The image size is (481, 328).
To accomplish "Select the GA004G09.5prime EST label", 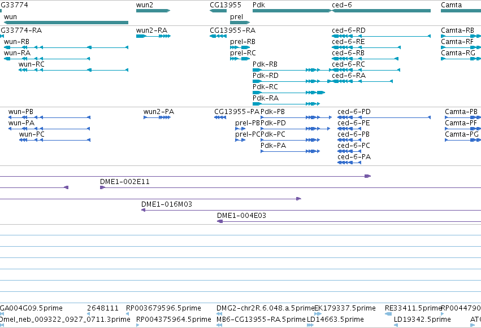I will point(31,308).
